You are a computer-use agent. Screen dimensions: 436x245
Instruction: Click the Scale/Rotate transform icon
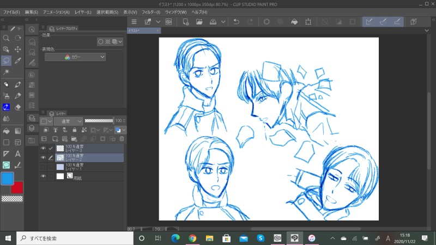pyautogui.click(x=308, y=22)
